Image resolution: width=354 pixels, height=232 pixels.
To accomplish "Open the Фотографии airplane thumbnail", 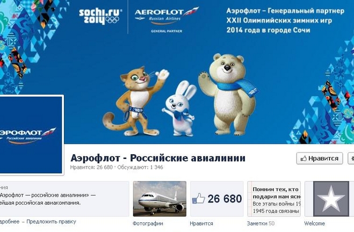I will point(160,199).
